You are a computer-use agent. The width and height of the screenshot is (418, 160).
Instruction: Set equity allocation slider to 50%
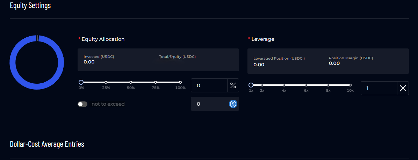click(131, 82)
